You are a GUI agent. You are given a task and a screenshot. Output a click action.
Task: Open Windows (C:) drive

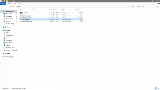(10, 48)
